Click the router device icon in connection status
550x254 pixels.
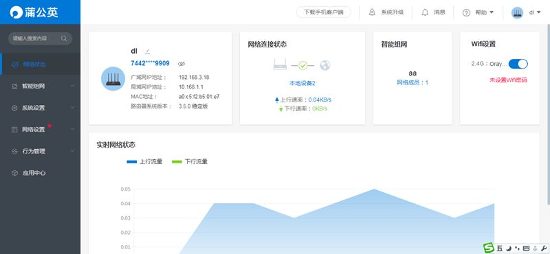click(280, 65)
